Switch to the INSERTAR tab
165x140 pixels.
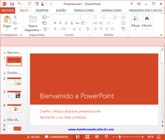click(42, 11)
